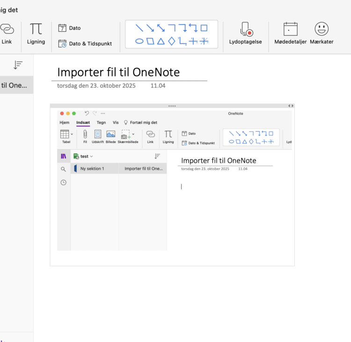Click the note container's width arrows handle
This screenshot has width=351, height=342.
[x=291, y=106]
